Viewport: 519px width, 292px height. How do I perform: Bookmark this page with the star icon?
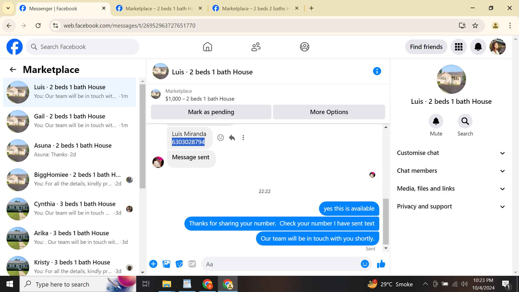475,25
